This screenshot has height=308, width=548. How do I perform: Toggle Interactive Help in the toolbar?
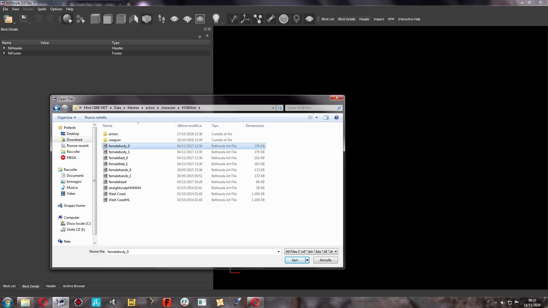(409, 19)
